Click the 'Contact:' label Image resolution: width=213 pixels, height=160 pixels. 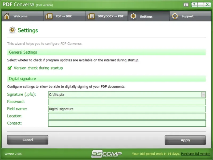14,123
